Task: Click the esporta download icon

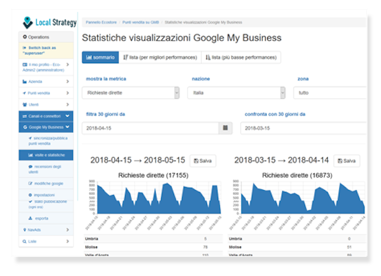Action: pos(31,218)
